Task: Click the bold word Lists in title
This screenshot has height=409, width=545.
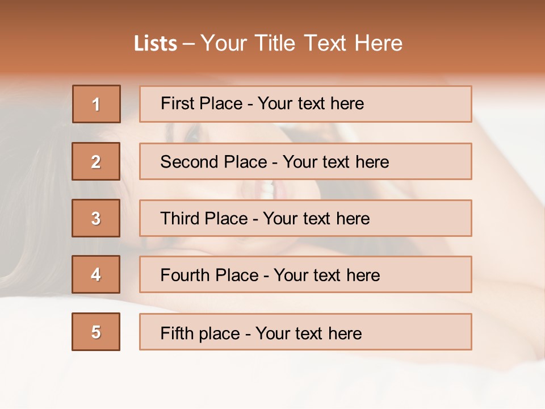Action: point(156,44)
